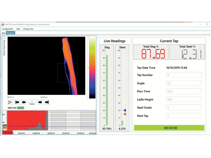
Task: Switch to the Live tab
Action: tap(3, 33)
